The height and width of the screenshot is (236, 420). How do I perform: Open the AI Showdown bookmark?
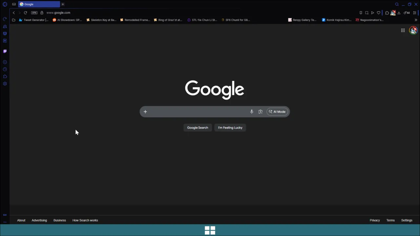coord(67,20)
